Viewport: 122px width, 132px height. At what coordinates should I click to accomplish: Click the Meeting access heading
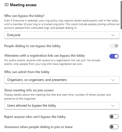coord(23,5)
